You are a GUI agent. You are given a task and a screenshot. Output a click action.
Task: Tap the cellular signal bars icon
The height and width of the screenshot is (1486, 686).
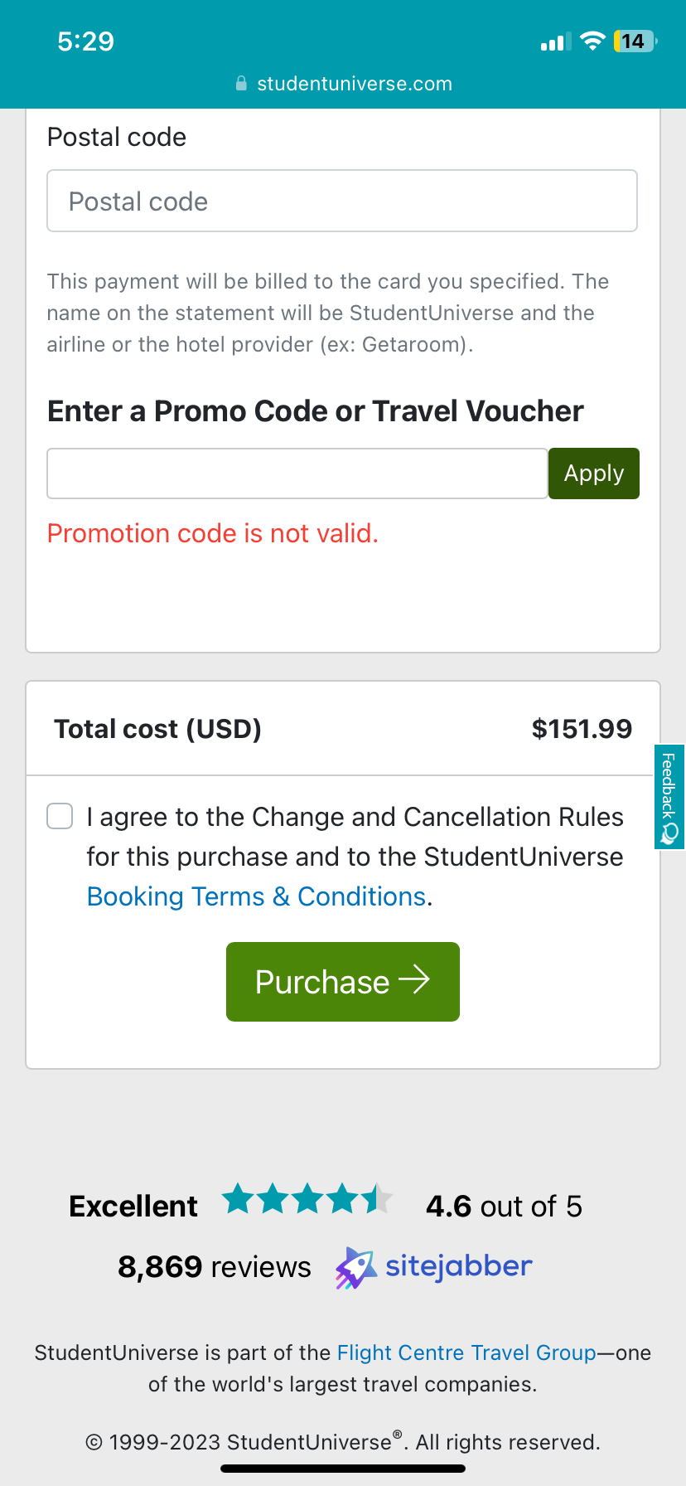555,42
